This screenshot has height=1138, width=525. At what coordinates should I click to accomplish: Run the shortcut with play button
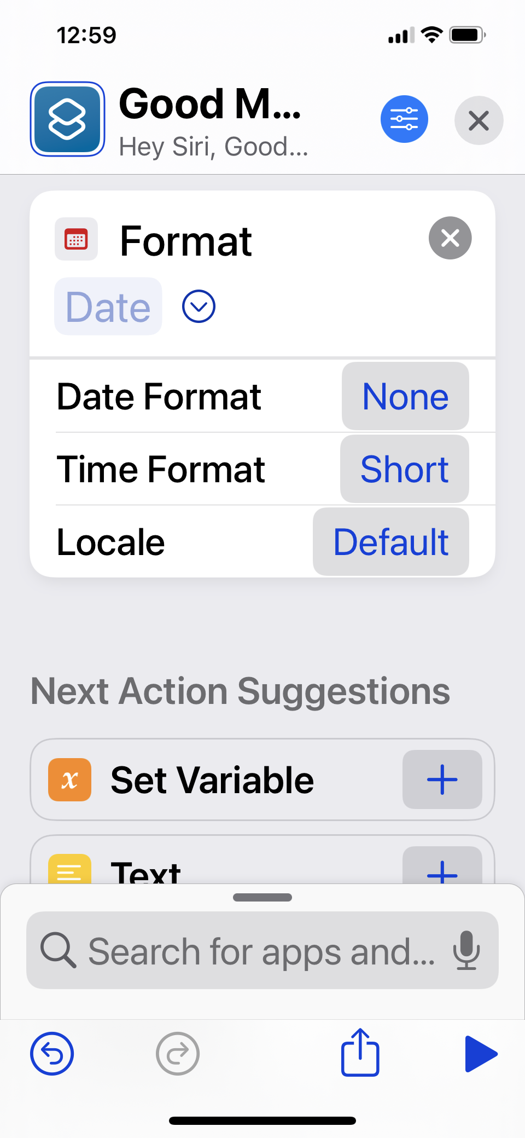(480, 1053)
